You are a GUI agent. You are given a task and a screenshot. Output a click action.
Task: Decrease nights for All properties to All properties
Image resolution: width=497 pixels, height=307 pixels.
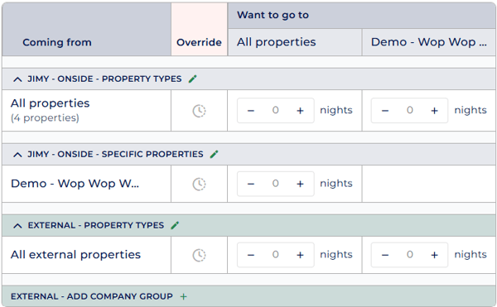[251, 110]
